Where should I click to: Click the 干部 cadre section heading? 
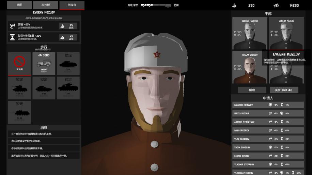268,14
